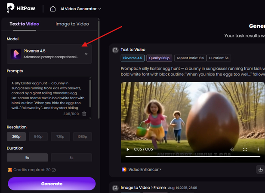The image size is (265, 193).
Task: Click the credits coin icon
Action: click(10, 170)
